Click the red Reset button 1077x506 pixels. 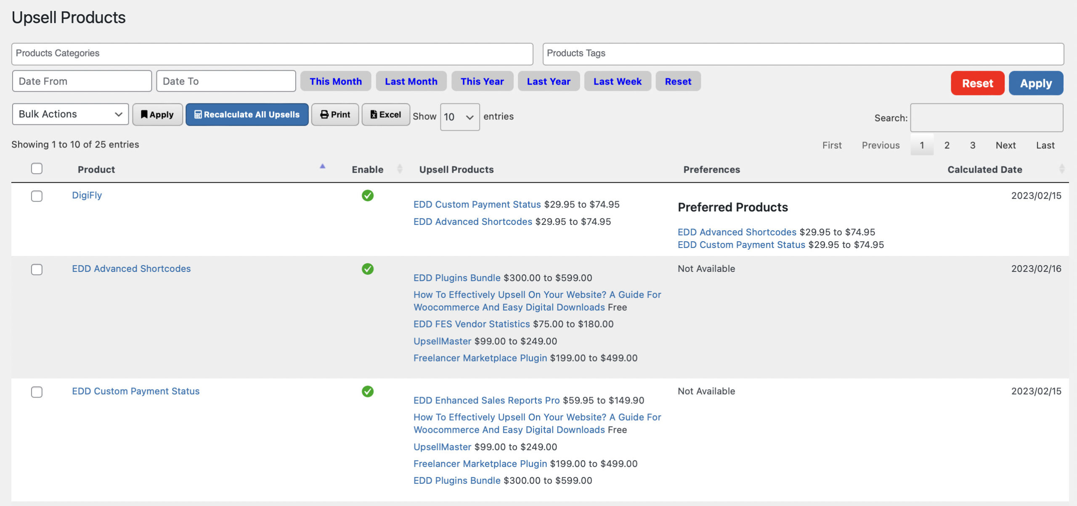point(977,83)
